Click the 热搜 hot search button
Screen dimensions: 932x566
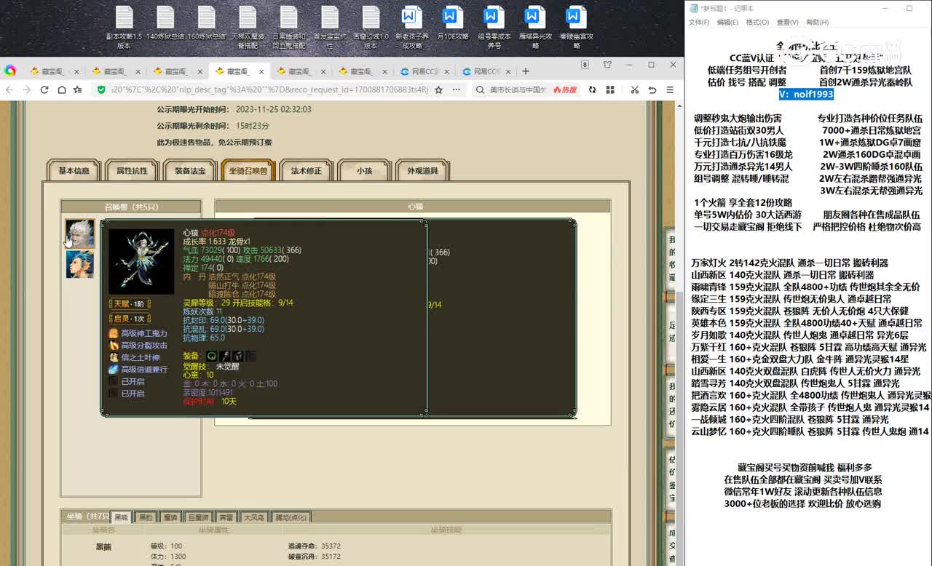point(565,89)
